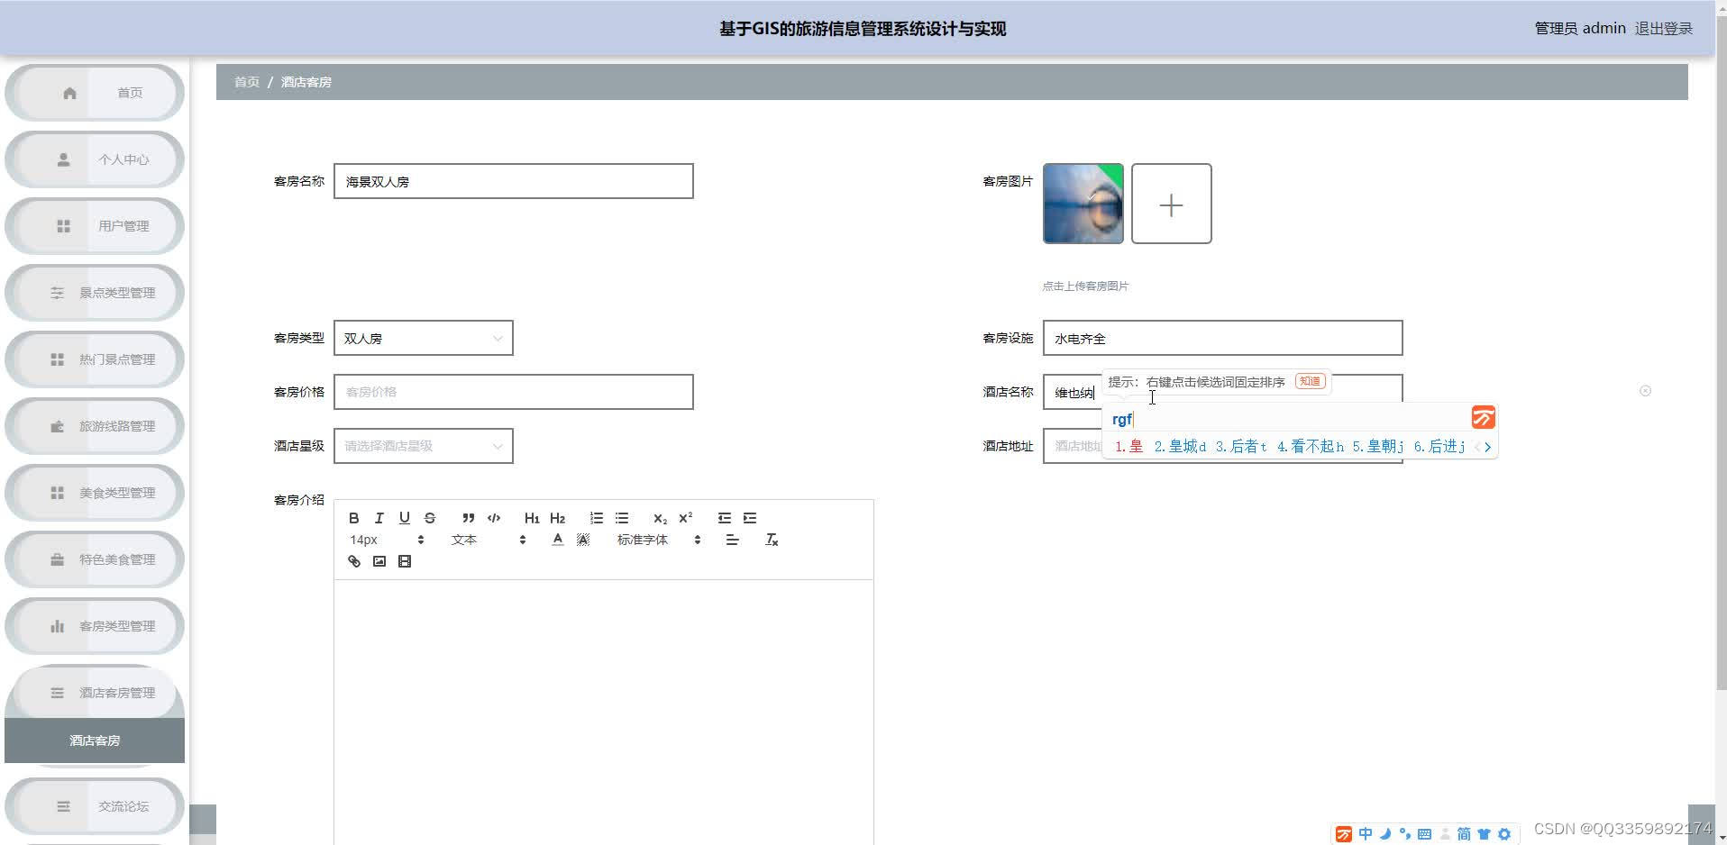Screen dimensions: 1727x845
Task: Insert an image in editor
Action: tap(379, 561)
